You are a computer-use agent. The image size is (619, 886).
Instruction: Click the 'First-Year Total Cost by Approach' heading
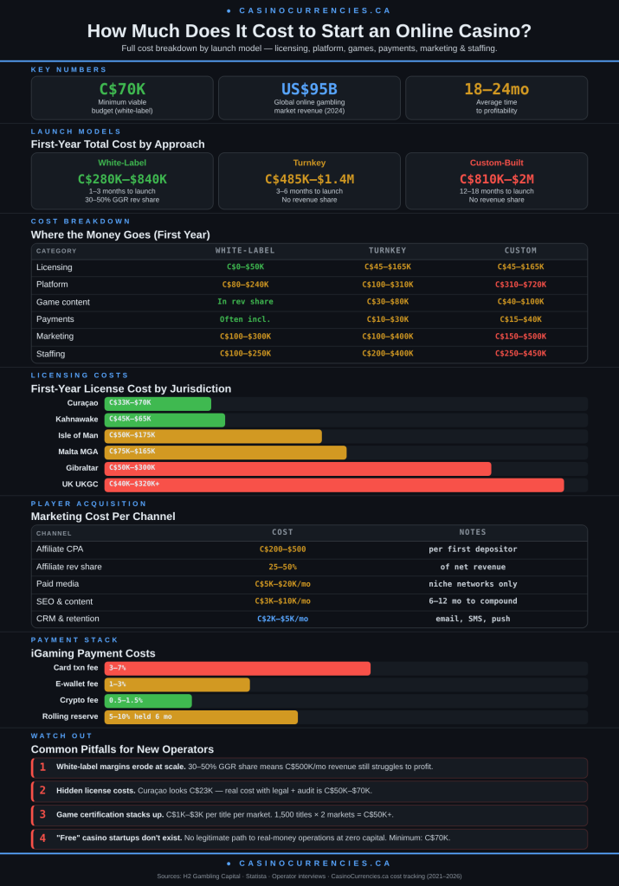click(x=118, y=144)
